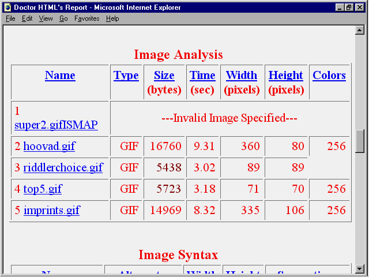The image size is (369, 277).
Task: Open the riddlerchoice.gif image link
Action: [63, 168]
